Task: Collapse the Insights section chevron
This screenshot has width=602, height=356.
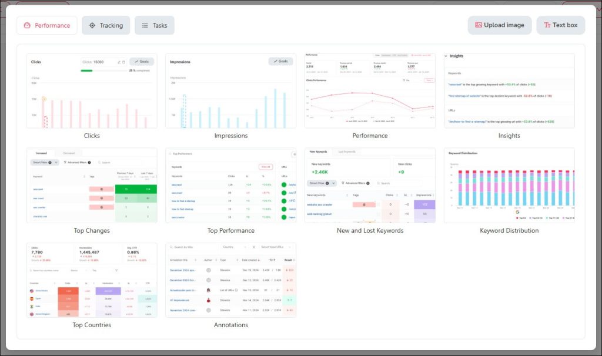Action: point(446,56)
